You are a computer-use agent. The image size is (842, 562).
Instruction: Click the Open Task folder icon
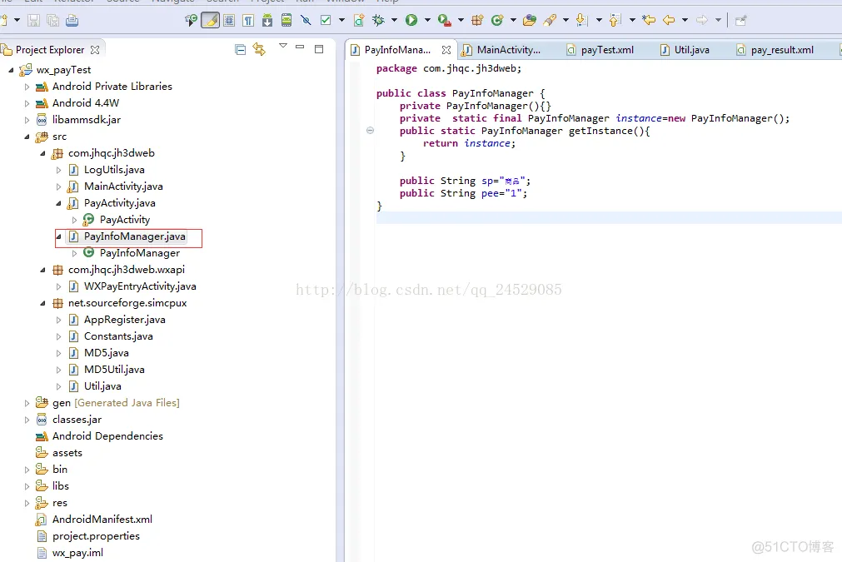click(x=530, y=20)
